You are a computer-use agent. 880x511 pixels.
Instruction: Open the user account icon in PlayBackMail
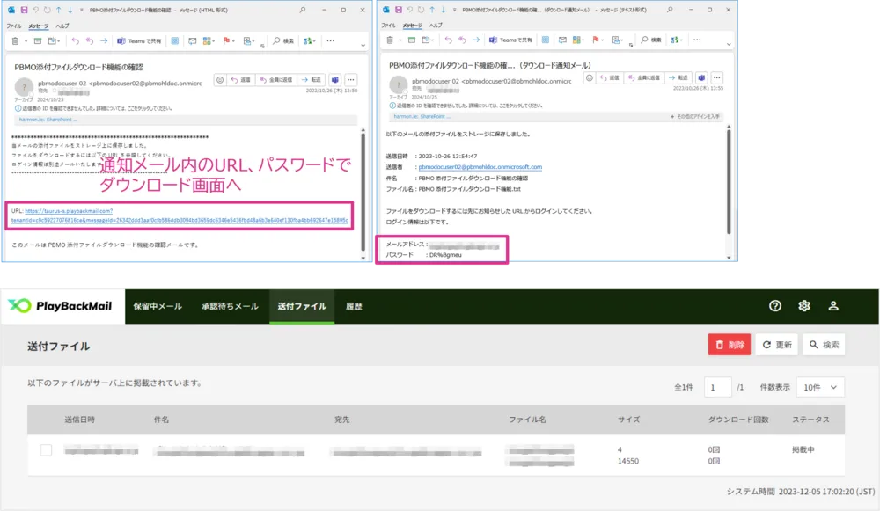tap(833, 306)
